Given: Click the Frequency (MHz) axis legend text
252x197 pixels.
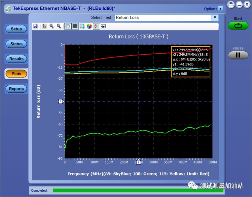Looking at the screenshot, I should point(138,174).
